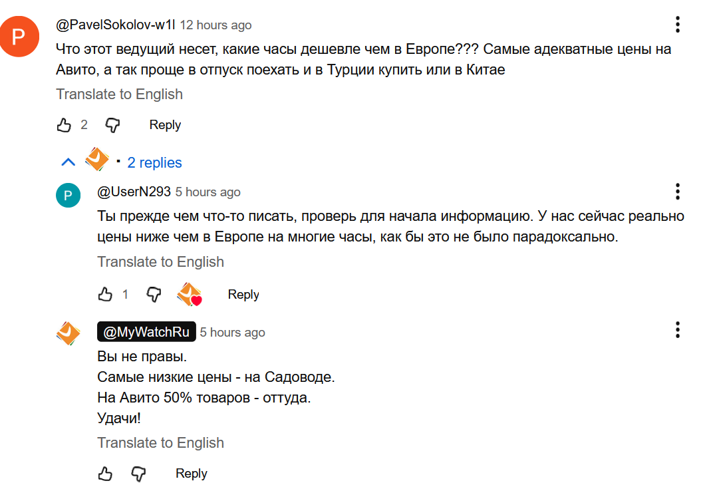Viewport: 715px width, 495px height.
Task: Reply to PavelSokolov's comment
Action: pyautogui.click(x=165, y=125)
